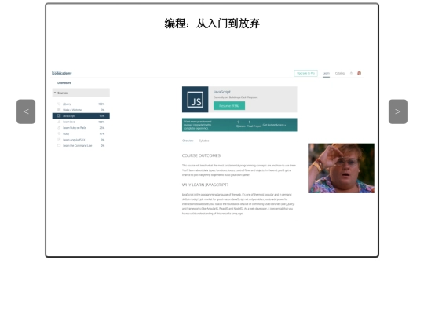Select Dashboard in the sidebar

coord(64,83)
